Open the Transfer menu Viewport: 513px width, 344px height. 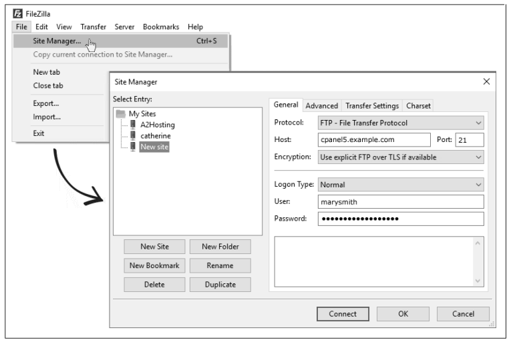coord(94,27)
